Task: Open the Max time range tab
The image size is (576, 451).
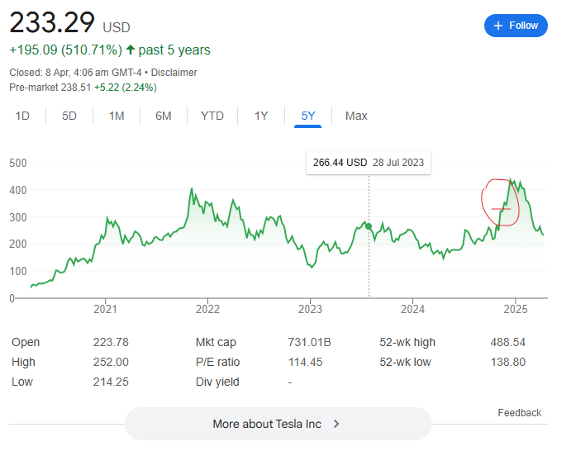Action: (356, 116)
